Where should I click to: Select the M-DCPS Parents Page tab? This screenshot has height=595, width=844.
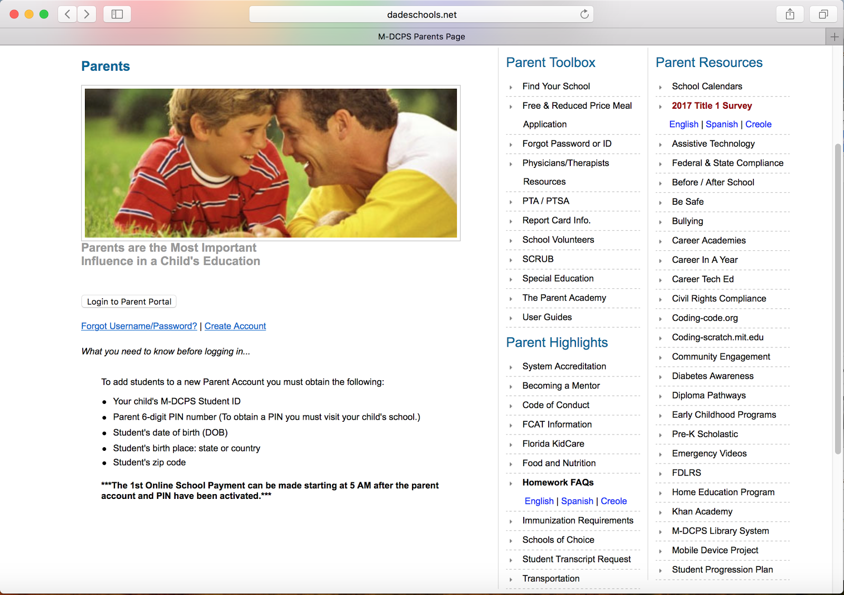(421, 36)
